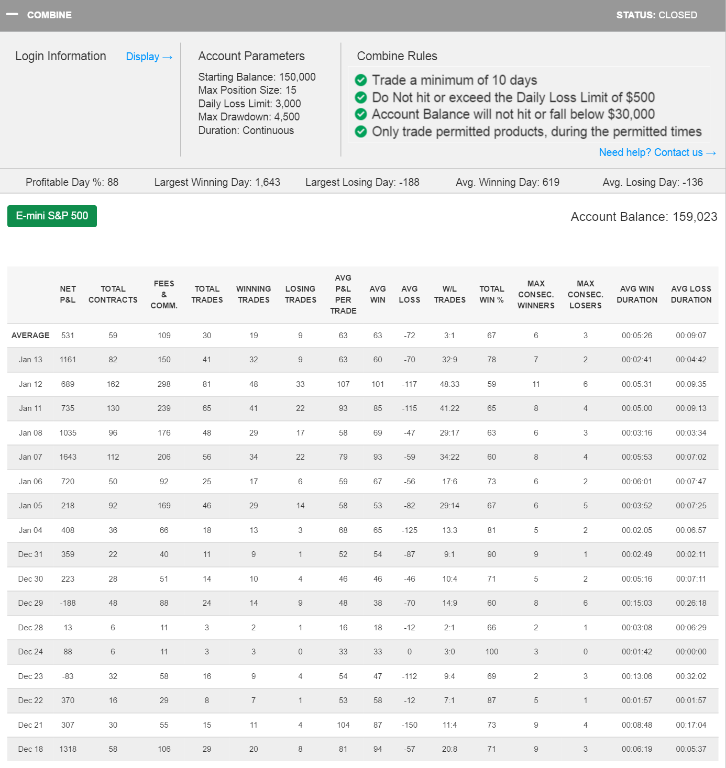Click the FEES & COMM. column header
This screenshot has width=726, height=768.
pyautogui.click(x=164, y=294)
